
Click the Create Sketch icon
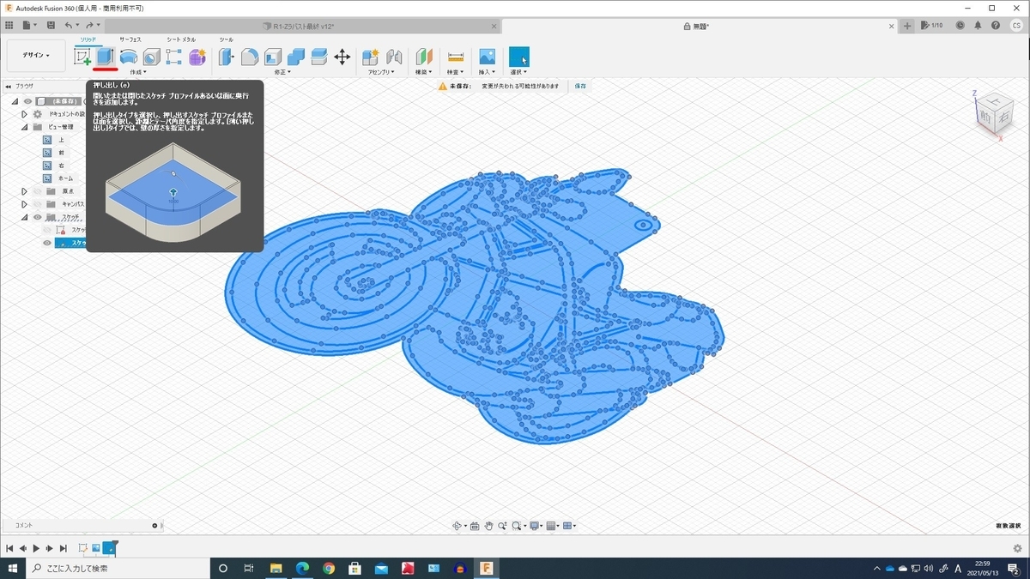(82, 57)
